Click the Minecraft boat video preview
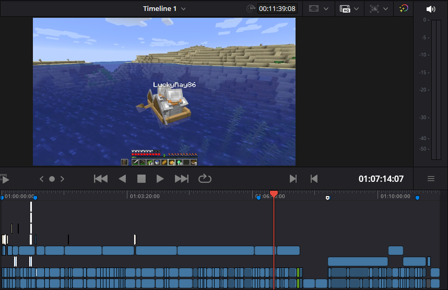Viewport: 448px width, 290px height. pos(164,91)
